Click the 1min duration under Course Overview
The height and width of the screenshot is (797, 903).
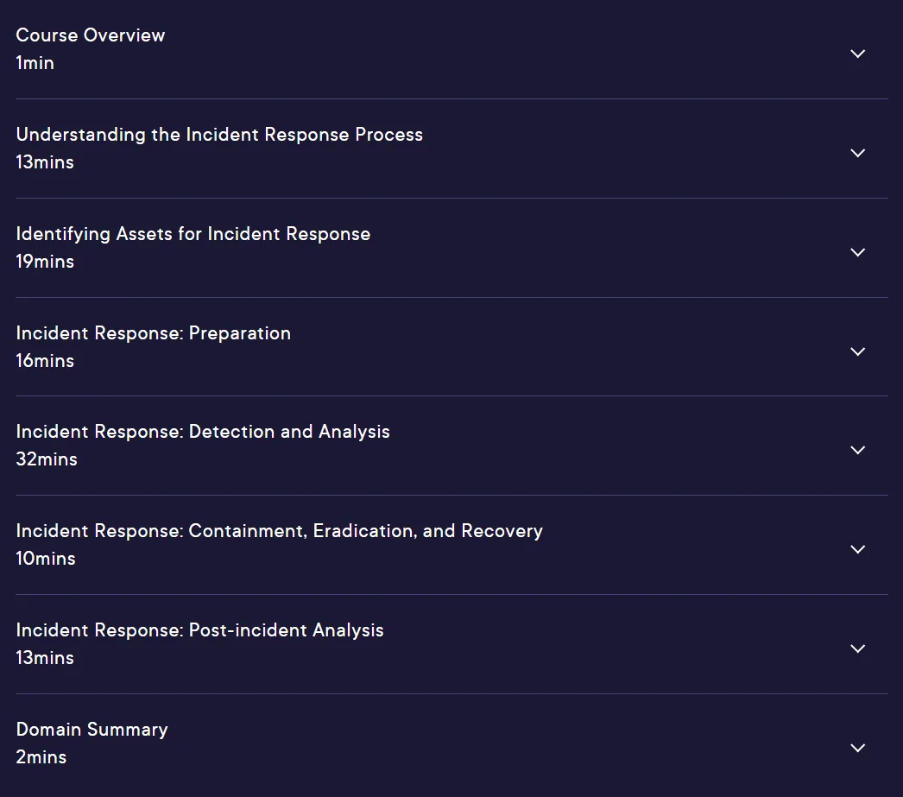point(35,63)
